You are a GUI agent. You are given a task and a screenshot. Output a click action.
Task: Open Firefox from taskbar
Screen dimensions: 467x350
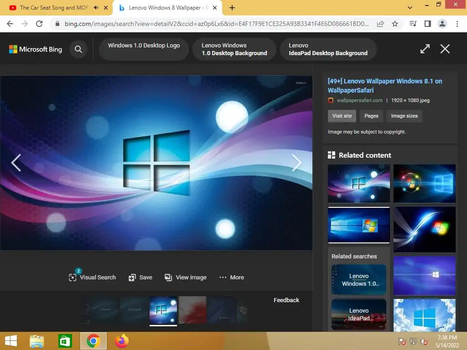point(121,341)
